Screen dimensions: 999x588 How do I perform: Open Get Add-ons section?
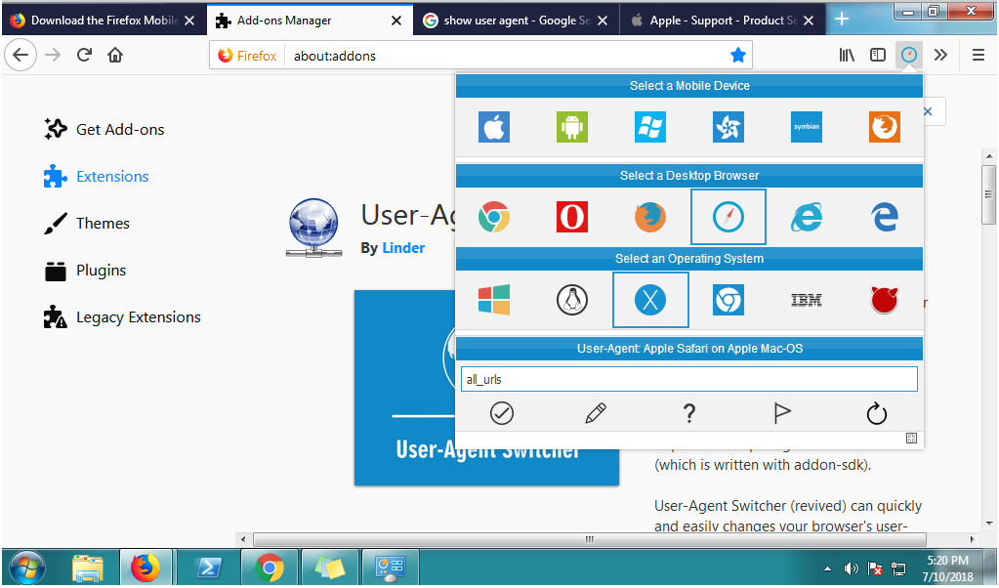(104, 129)
